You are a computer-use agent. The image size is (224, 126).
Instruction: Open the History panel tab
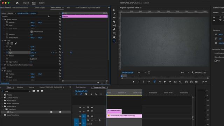[31, 87]
